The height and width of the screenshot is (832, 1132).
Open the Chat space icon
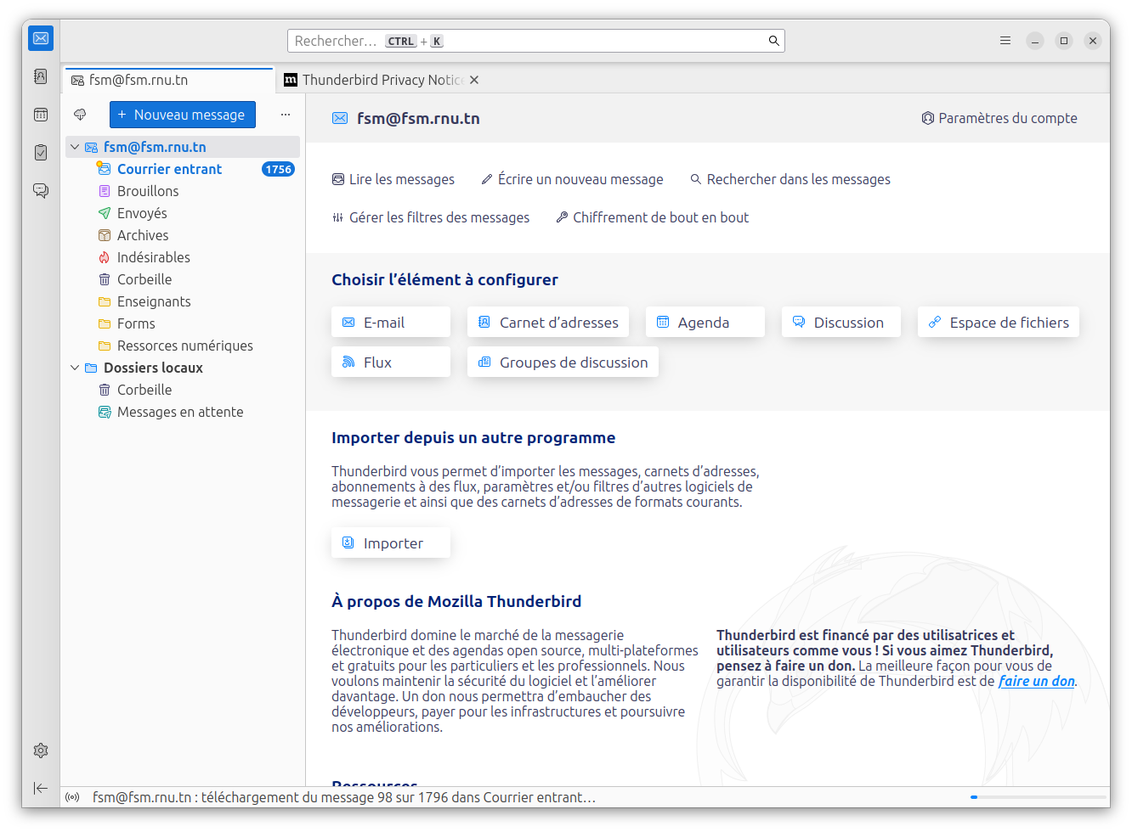tap(41, 190)
